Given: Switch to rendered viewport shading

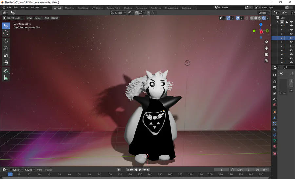Looking at the screenshot, I should coord(264,18).
